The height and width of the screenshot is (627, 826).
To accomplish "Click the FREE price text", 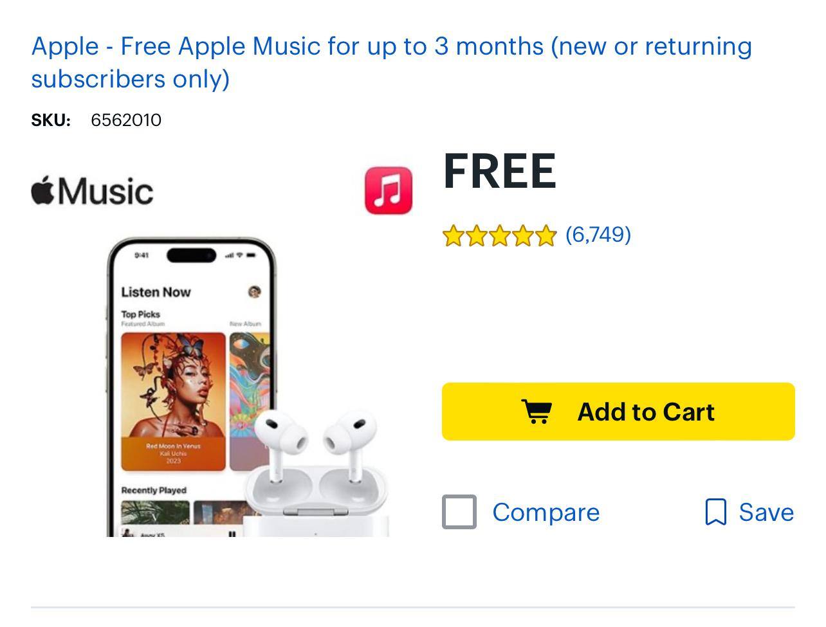I will [x=499, y=172].
